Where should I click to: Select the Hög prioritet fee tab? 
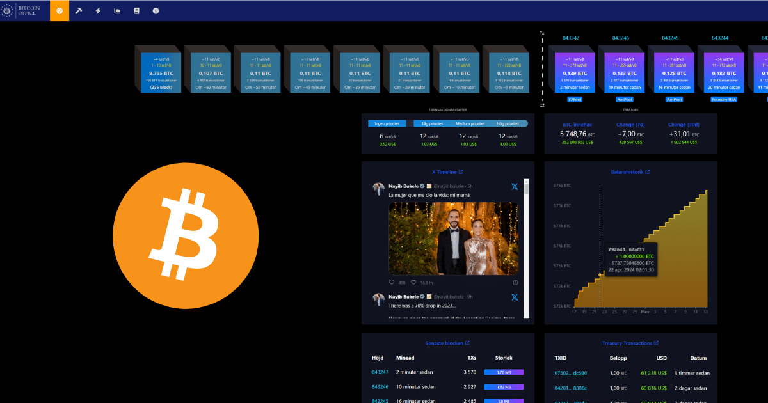pyautogui.click(x=509, y=123)
